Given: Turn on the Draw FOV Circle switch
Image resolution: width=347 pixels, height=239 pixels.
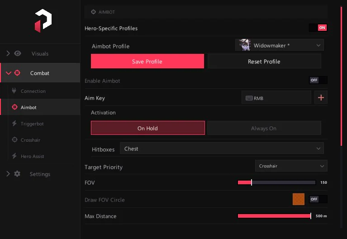Looking at the screenshot, I should (318, 199).
